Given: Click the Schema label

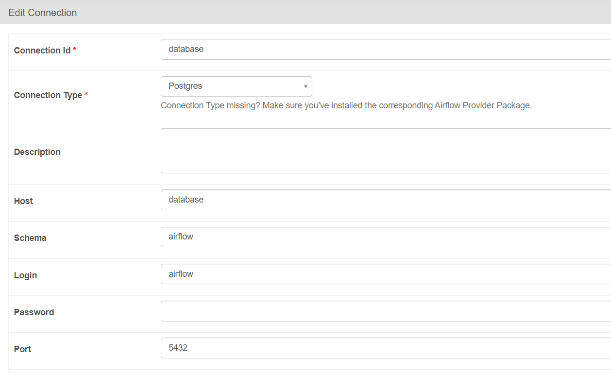Looking at the screenshot, I should [x=30, y=238].
